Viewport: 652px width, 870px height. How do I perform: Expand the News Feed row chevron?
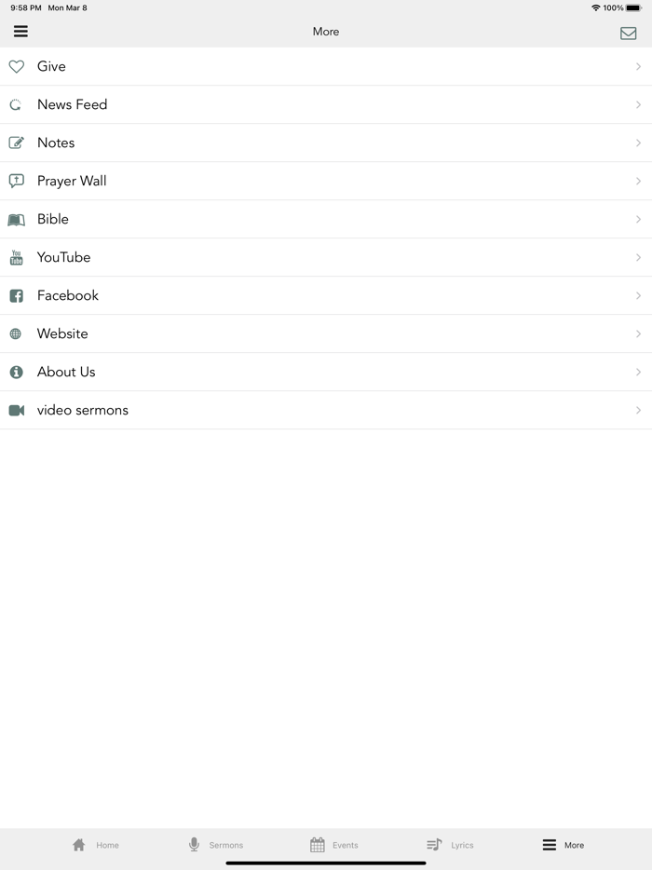click(x=639, y=104)
